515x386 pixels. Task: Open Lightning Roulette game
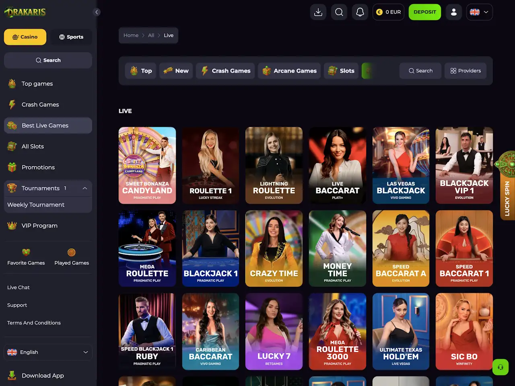tap(274, 165)
